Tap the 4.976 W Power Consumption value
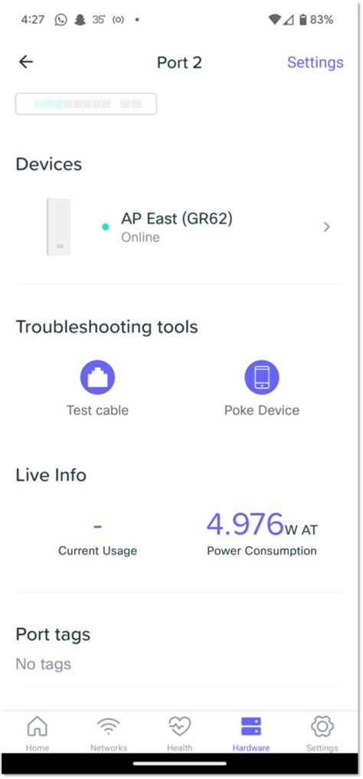 point(262,525)
